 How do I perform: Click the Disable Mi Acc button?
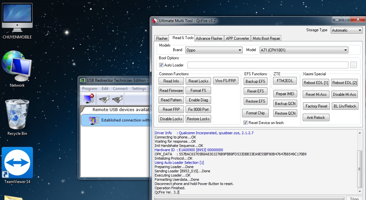click(x=344, y=94)
